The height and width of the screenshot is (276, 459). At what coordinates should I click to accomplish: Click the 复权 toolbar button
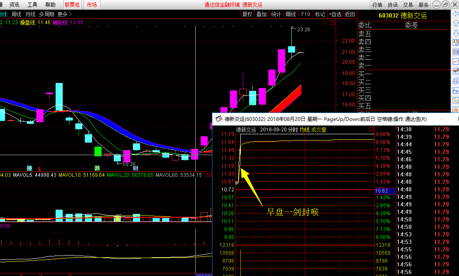[x=247, y=14]
